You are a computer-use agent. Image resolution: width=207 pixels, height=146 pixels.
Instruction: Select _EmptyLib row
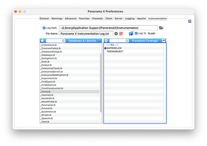(70, 65)
